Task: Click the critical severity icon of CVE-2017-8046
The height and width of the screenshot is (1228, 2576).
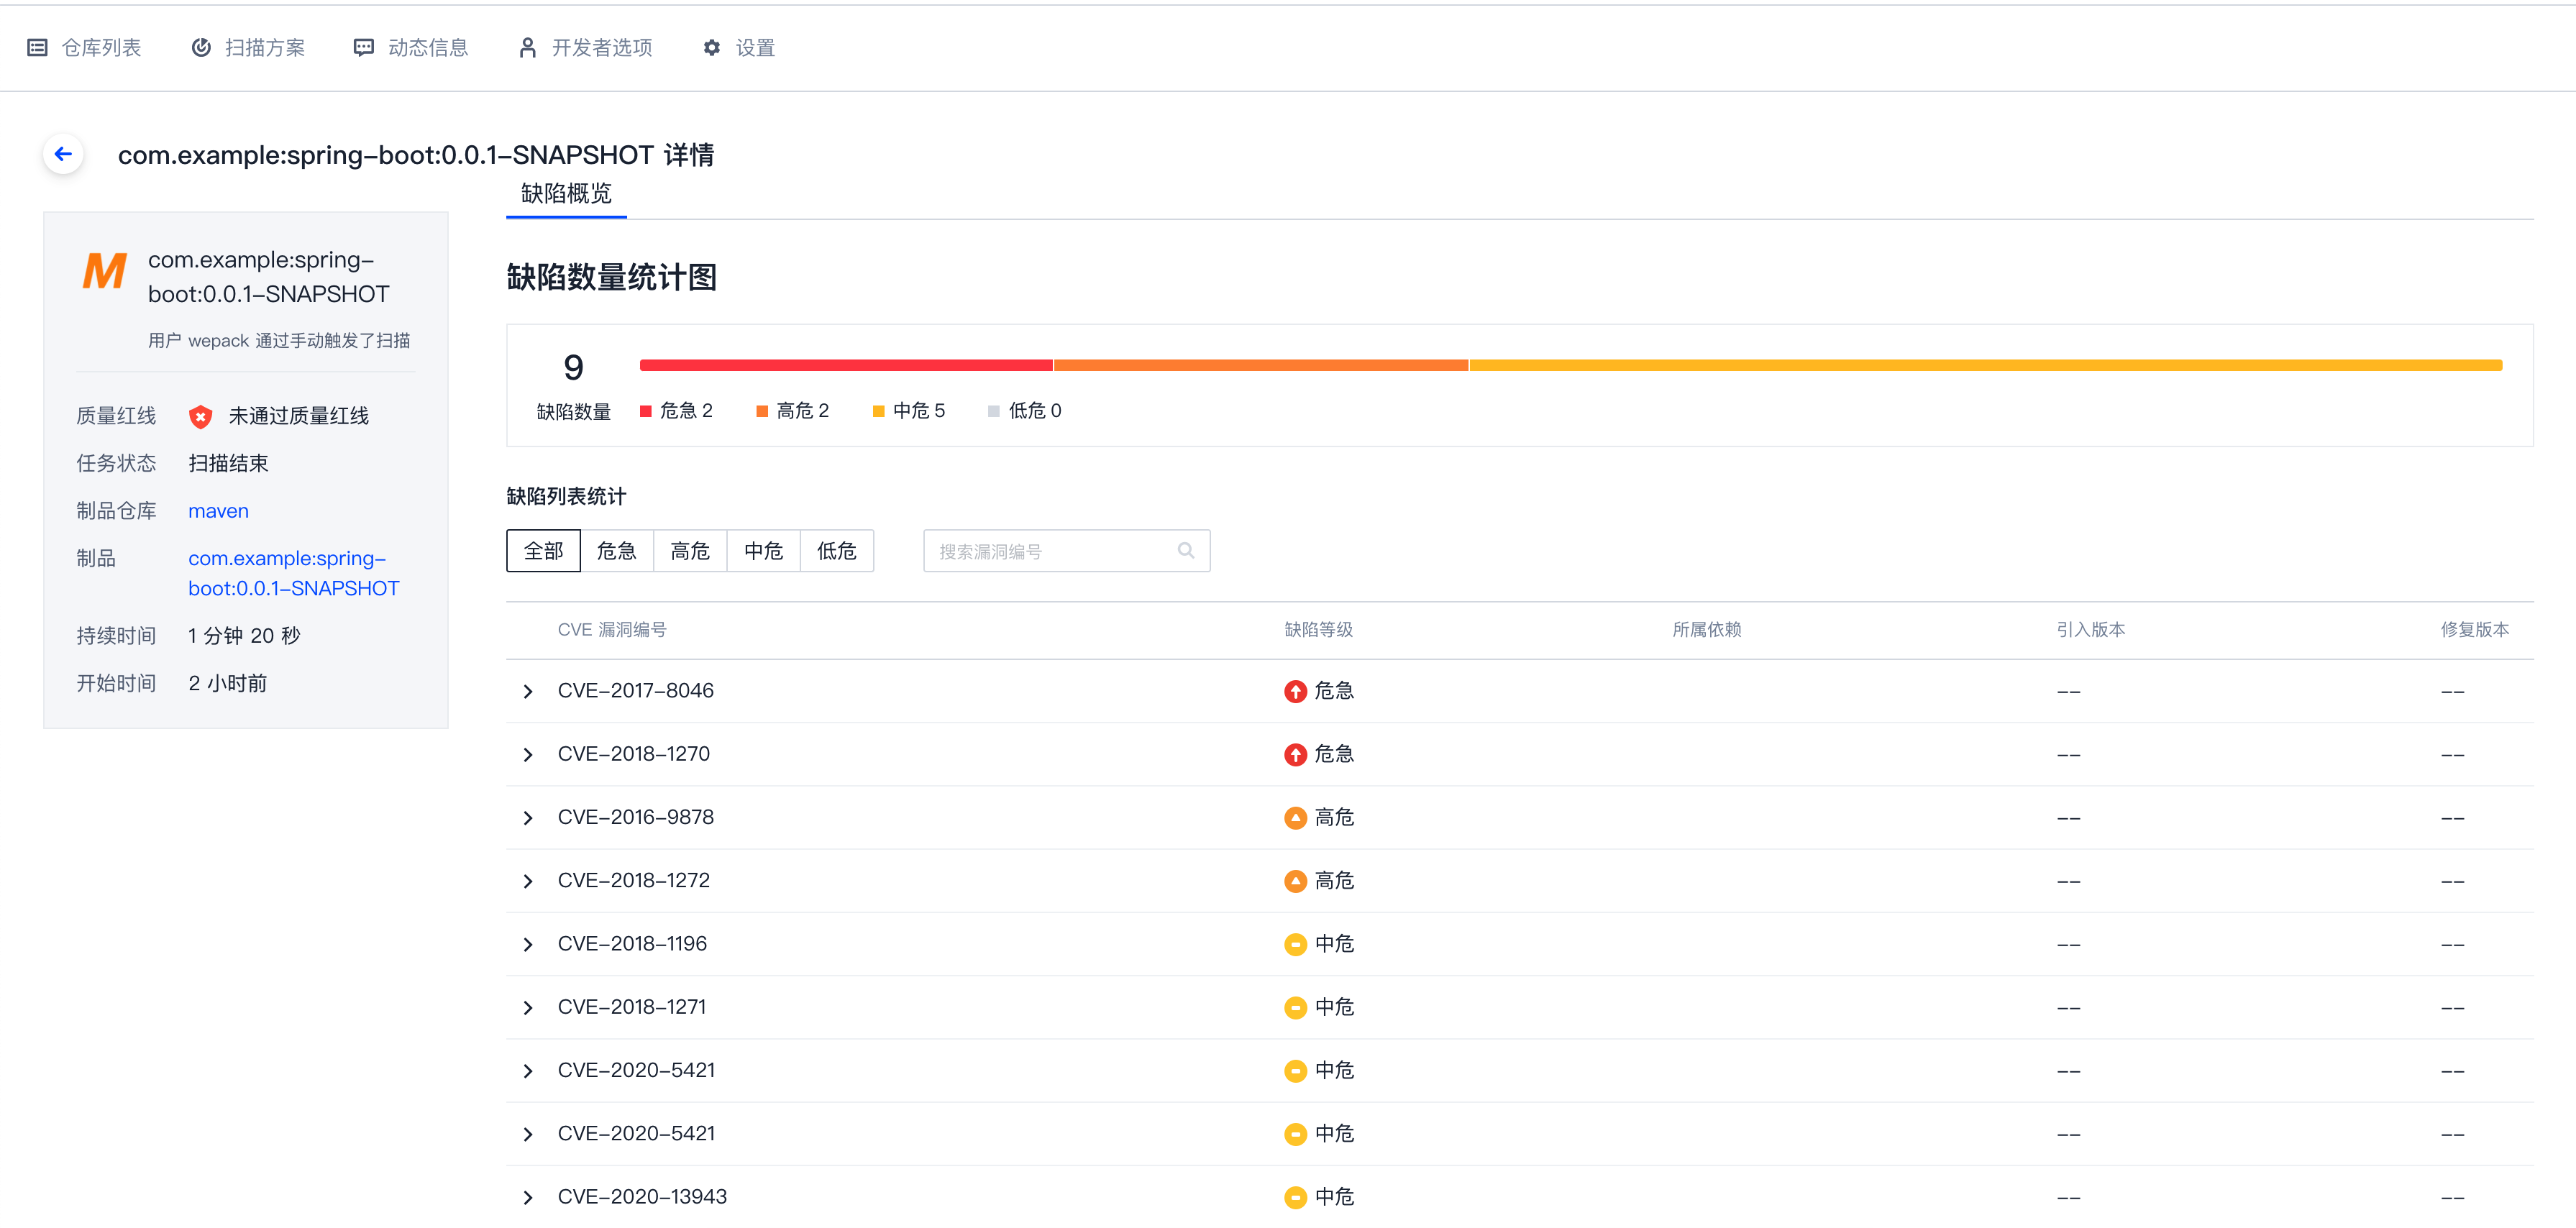Action: point(1295,691)
